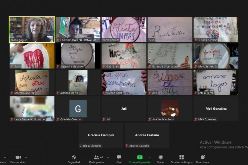Expand video options arrow beside Detener video

coord(26,157)
